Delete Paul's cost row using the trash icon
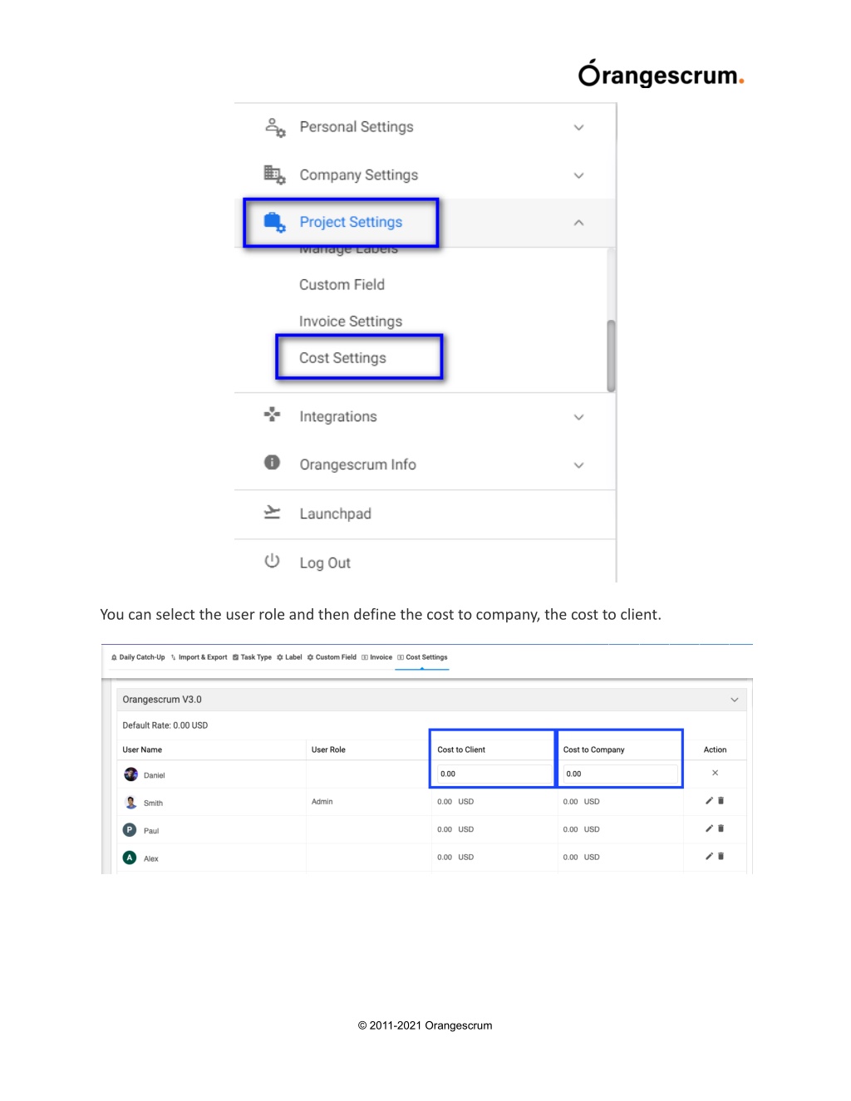 point(721,828)
